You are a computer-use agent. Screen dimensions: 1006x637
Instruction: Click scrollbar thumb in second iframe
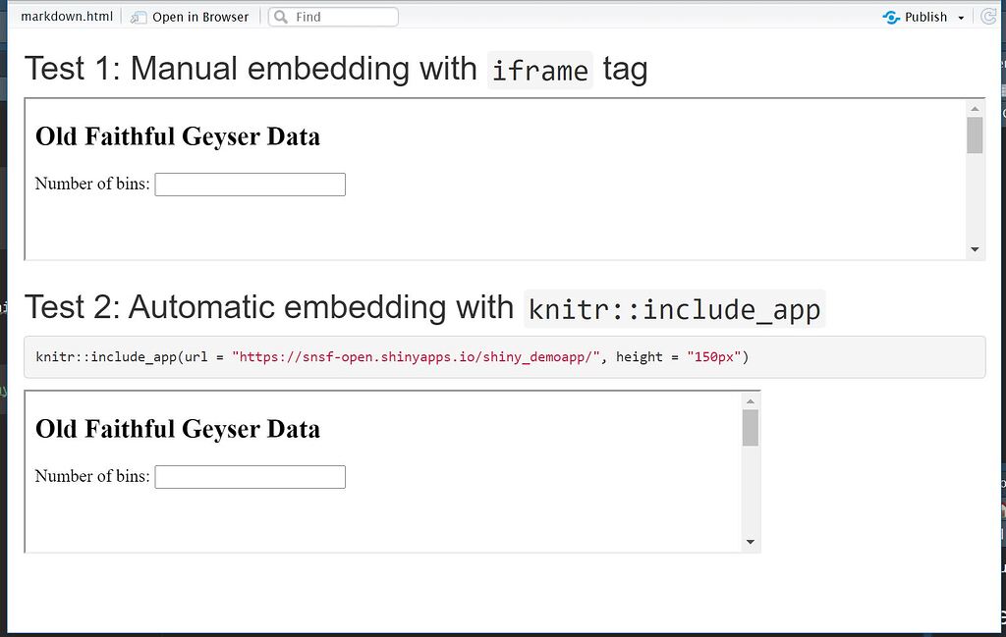click(x=751, y=428)
